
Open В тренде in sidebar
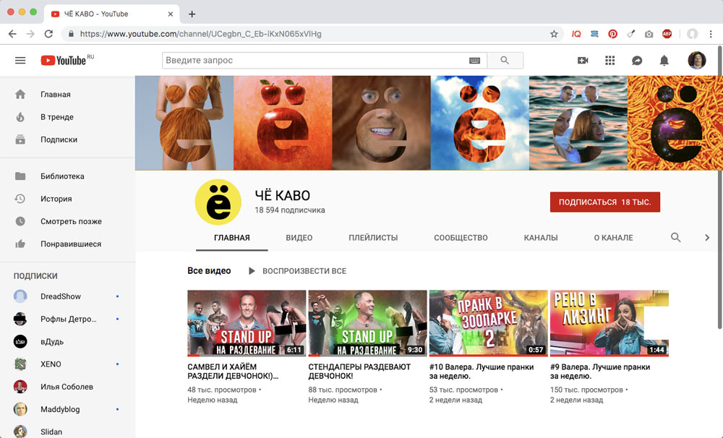pos(56,117)
